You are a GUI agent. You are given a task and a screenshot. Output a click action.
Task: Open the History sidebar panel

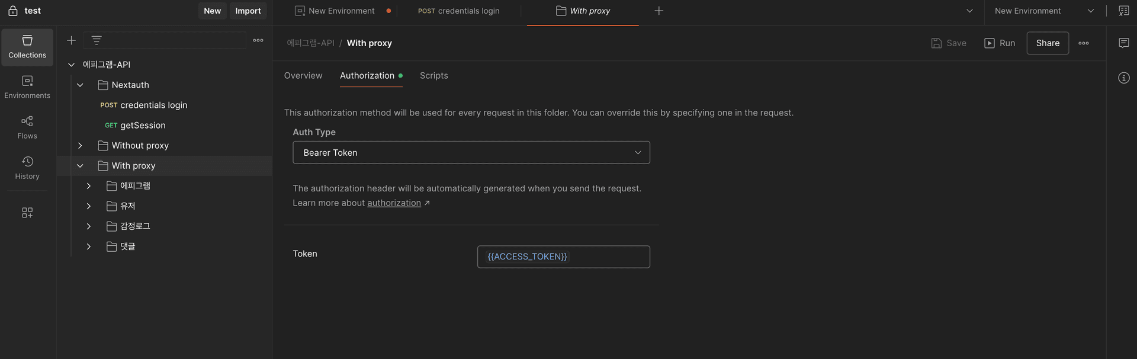click(x=27, y=168)
